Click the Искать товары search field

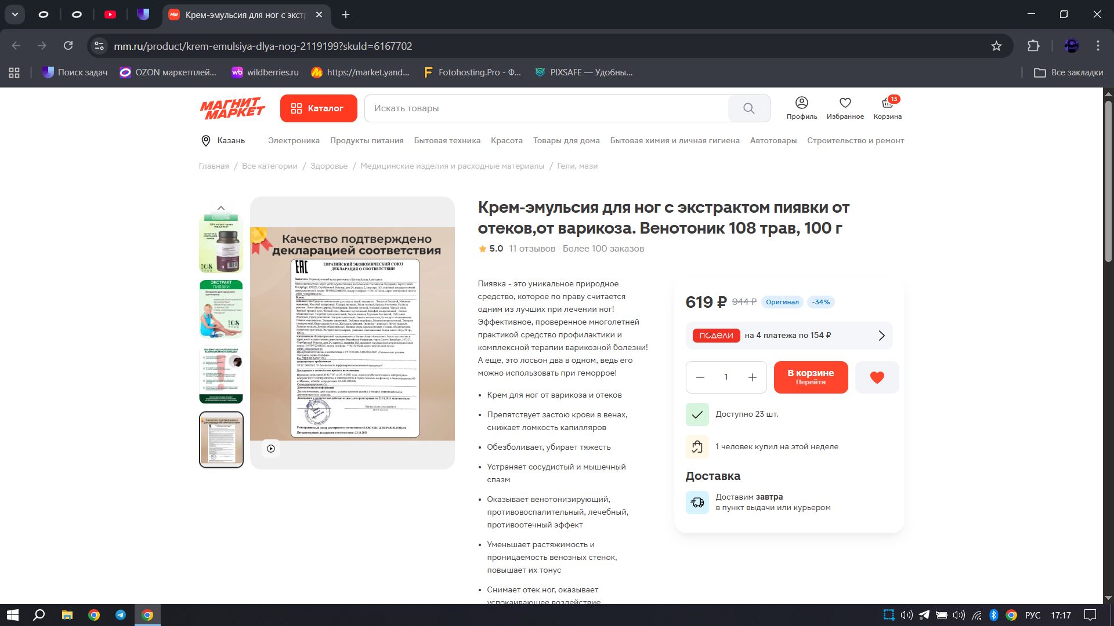545,108
